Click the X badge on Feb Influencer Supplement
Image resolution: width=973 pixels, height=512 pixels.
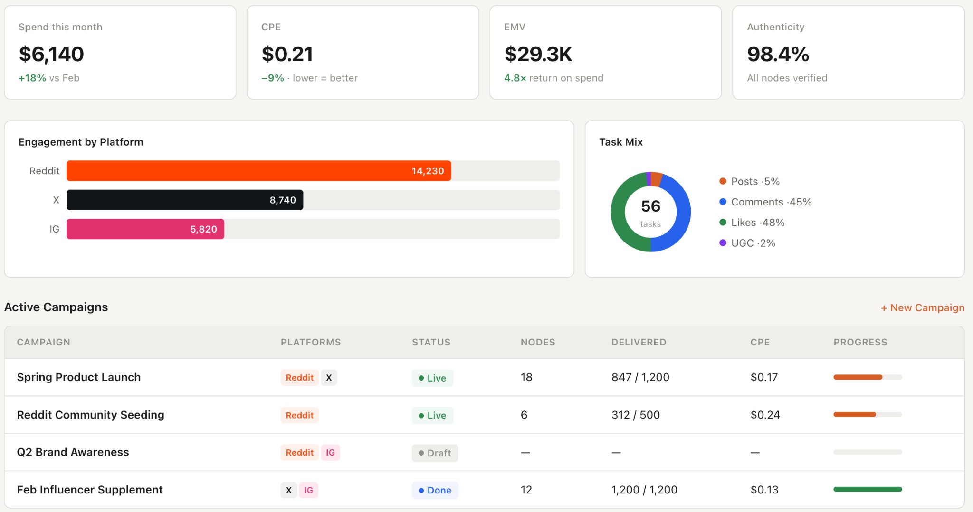click(288, 490)
